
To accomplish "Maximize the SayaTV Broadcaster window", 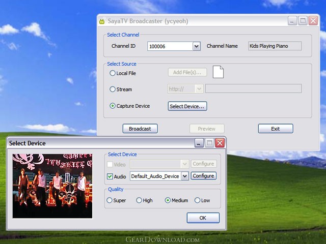I will coord(303,21).
